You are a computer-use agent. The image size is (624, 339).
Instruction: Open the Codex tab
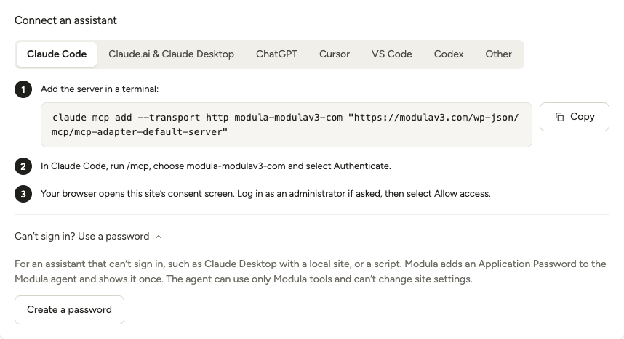[449, 54]
